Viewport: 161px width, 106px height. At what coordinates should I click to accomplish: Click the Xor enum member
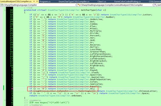92,38
